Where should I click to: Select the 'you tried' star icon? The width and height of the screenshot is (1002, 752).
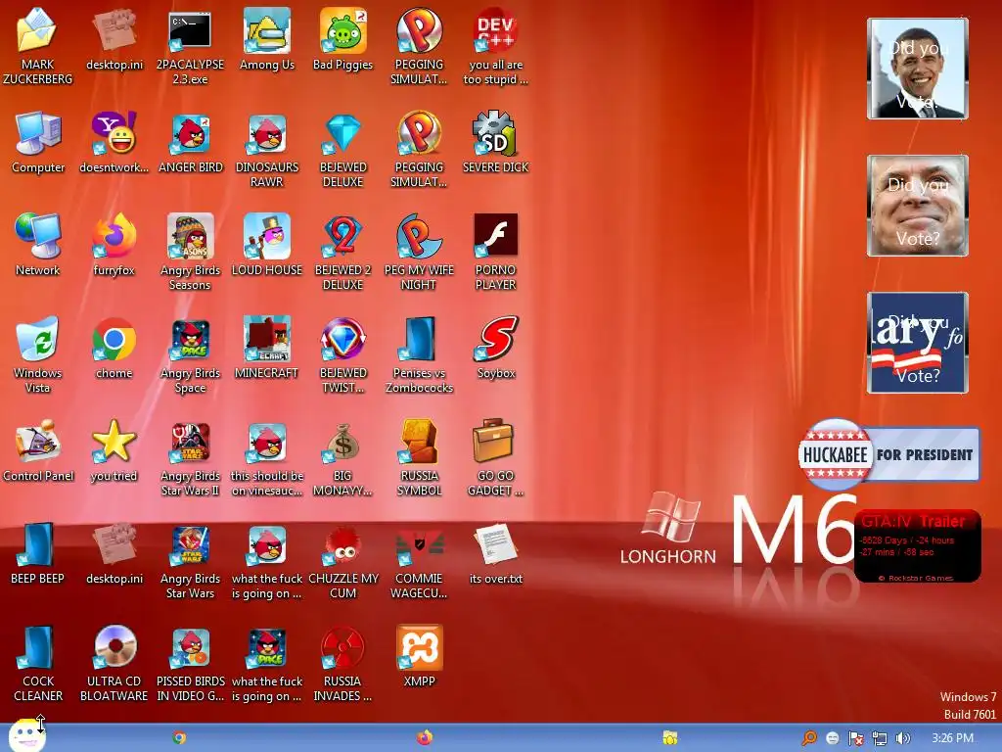click(114, 442)
